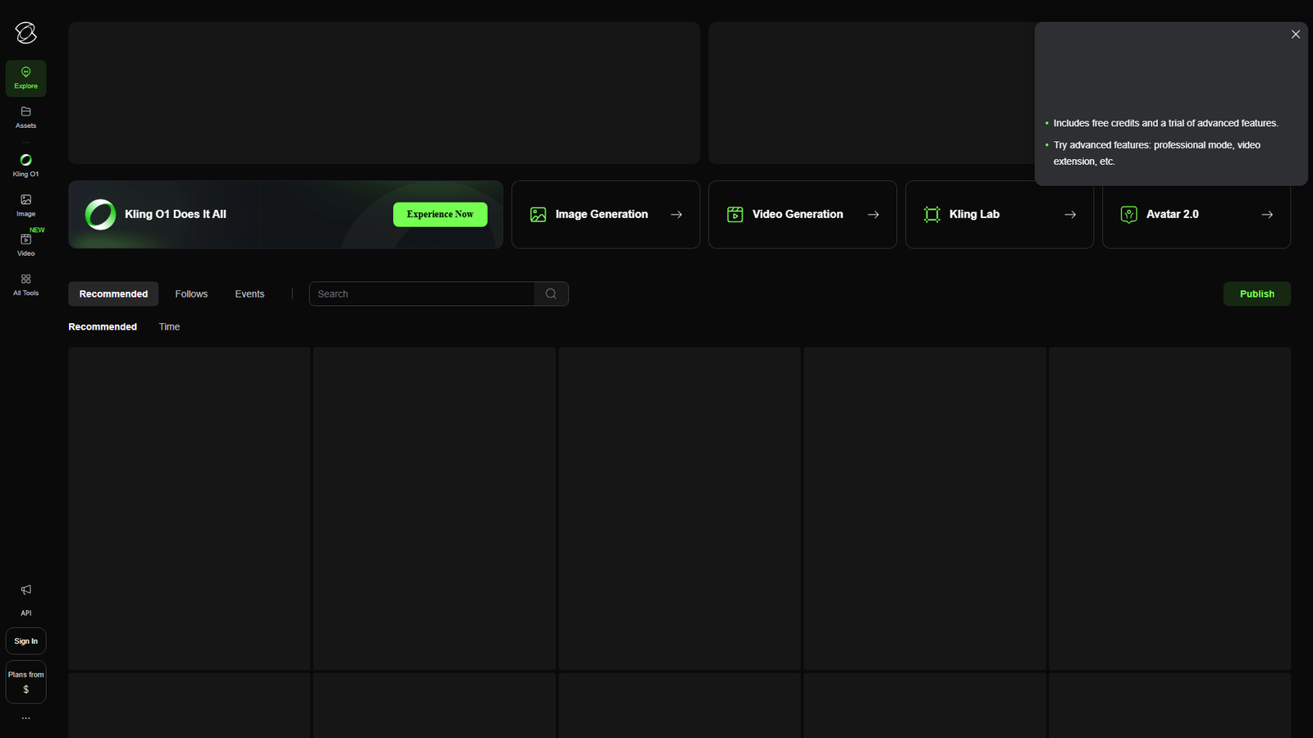Click the API megaphone icon in sidebar
1313x738 pixels.
(25, 590)
